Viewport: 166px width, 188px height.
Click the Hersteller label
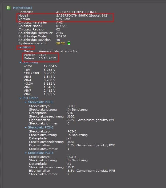pos(26,12)
